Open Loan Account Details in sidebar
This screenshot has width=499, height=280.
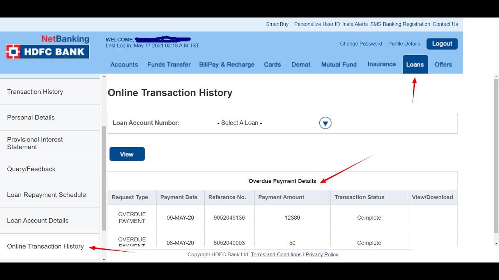(x=50, y=220)
